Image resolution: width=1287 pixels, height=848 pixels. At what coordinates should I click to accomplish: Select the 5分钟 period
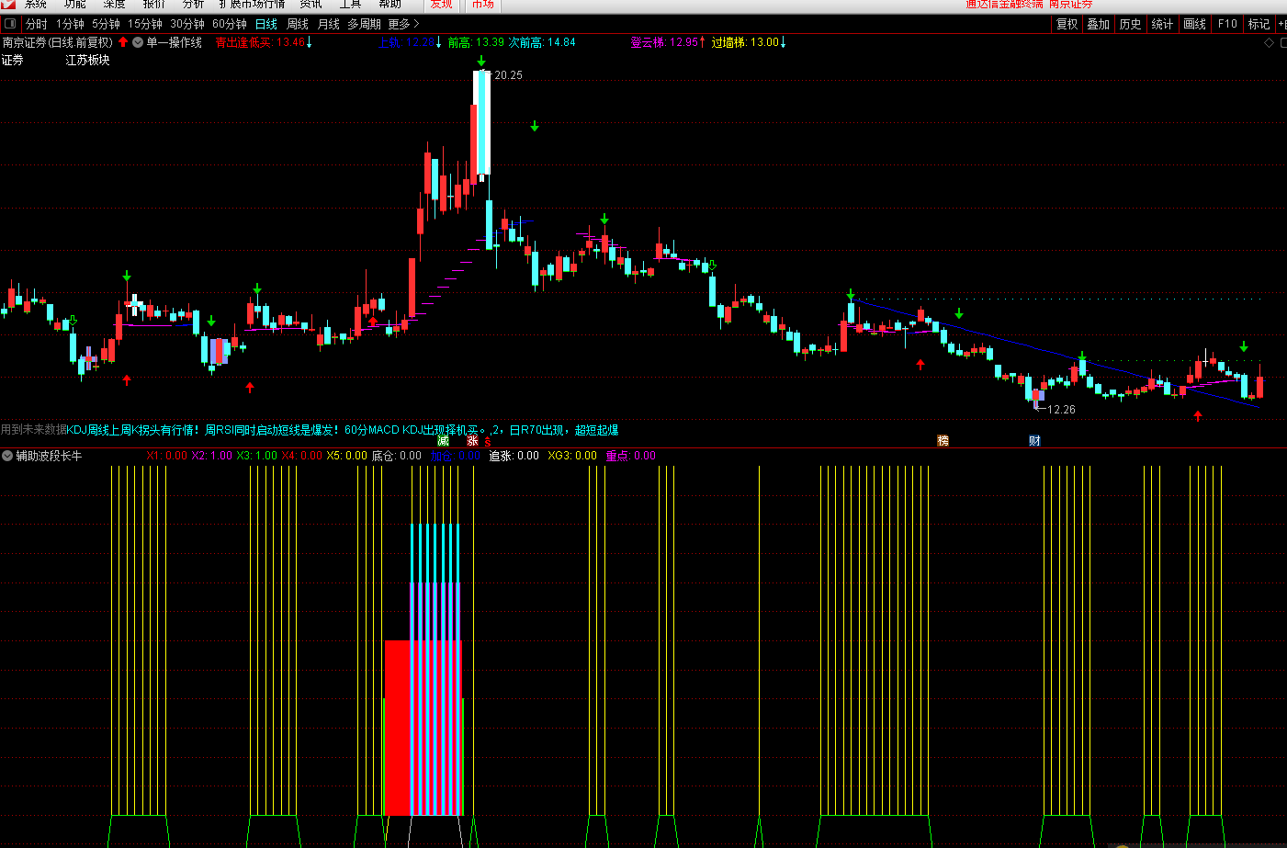click(106, 24)
